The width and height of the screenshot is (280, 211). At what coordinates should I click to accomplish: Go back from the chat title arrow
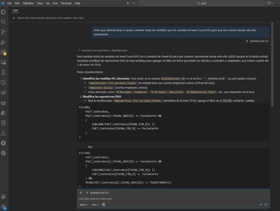pyautogui.click(x=14, y=18)
